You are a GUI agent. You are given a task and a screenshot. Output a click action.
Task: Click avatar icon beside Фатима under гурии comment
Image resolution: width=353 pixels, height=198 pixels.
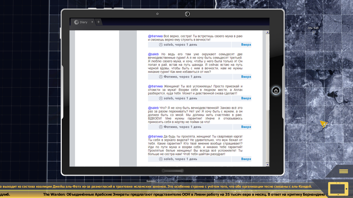(x=161, y=77)
